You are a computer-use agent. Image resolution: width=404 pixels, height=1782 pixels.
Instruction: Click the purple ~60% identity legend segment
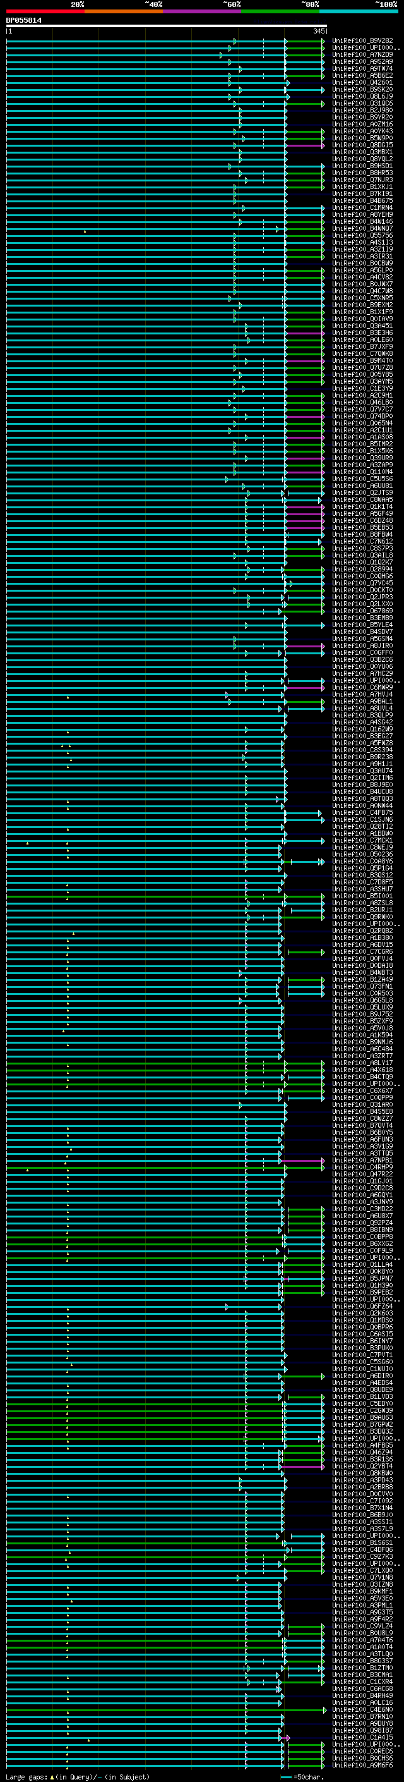203,11
